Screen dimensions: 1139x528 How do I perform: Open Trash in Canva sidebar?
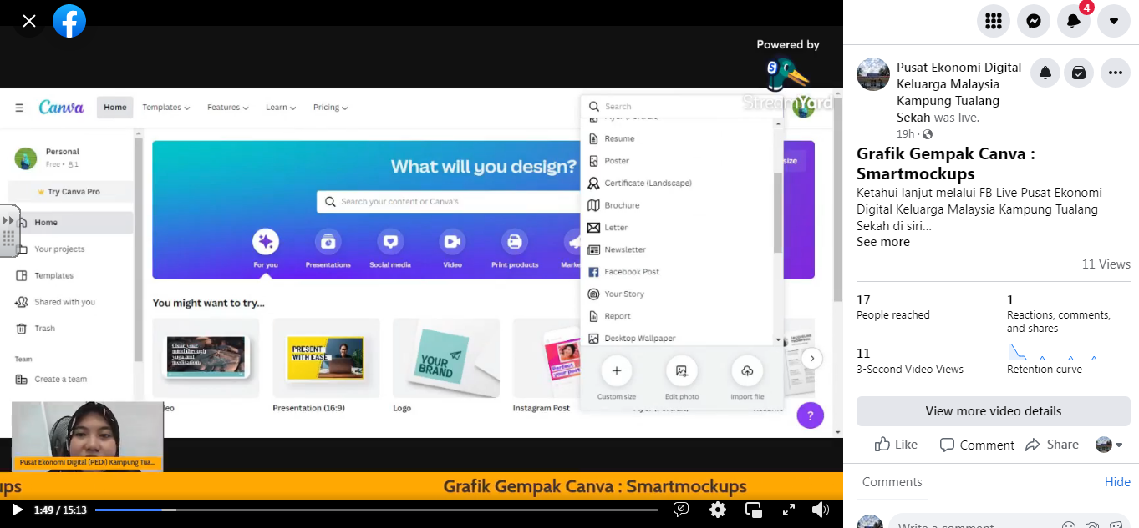pyautogui.click(x=44, y=329)
